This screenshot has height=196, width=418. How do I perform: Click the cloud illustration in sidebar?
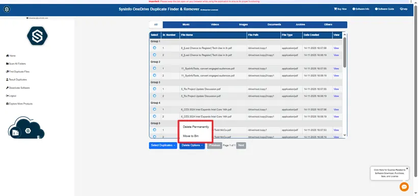coord(26,128)
